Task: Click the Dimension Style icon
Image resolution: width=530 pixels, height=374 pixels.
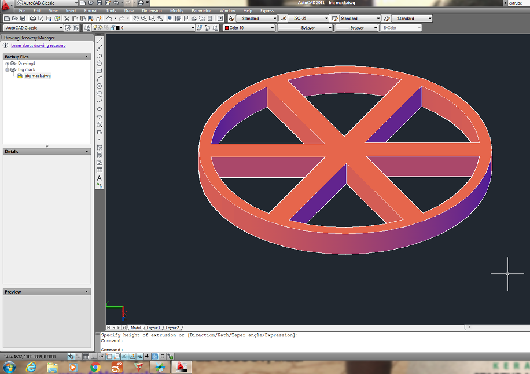Action: 284,19
